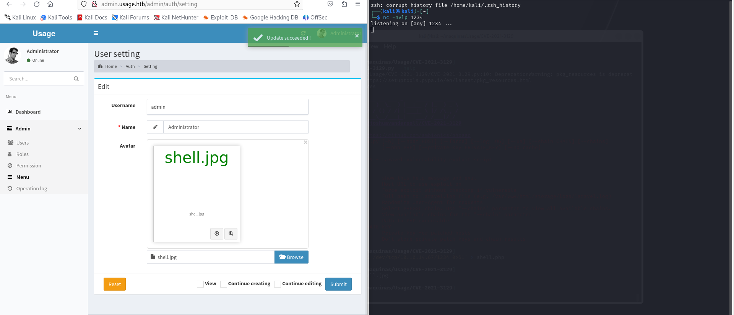Open the Users menu item

point(23,143)
